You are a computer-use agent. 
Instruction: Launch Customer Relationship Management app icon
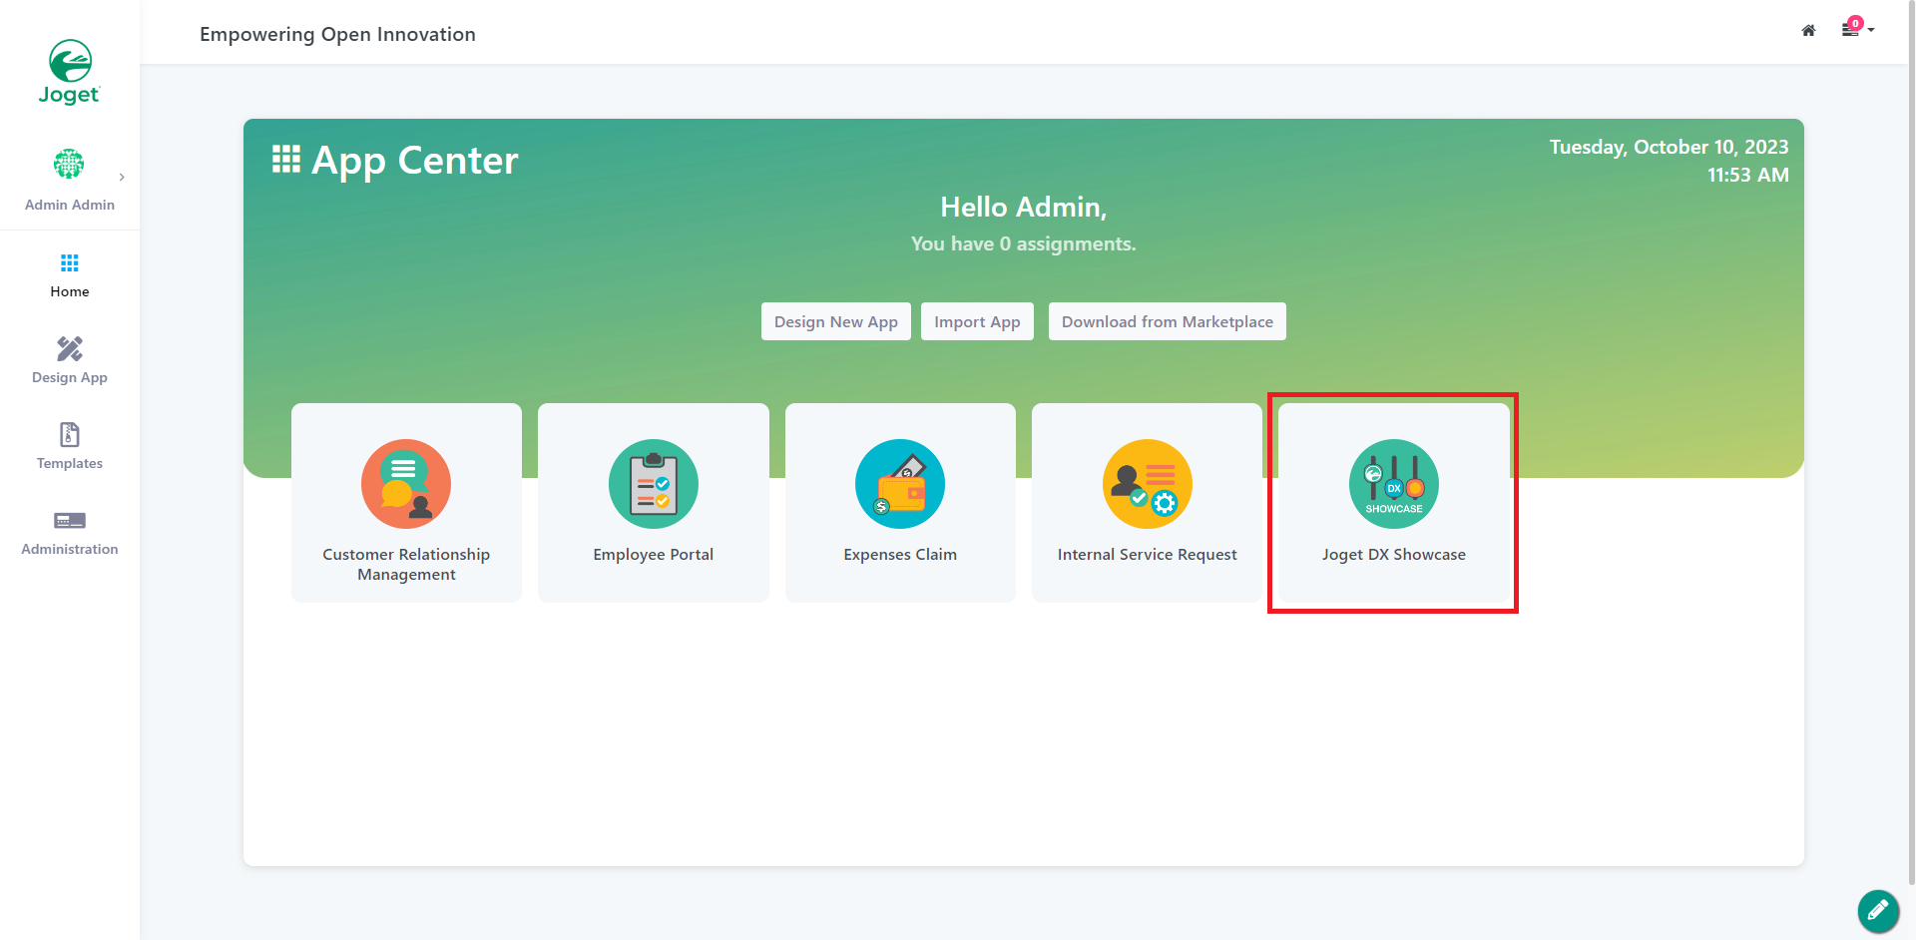click(x=406, y=484)
